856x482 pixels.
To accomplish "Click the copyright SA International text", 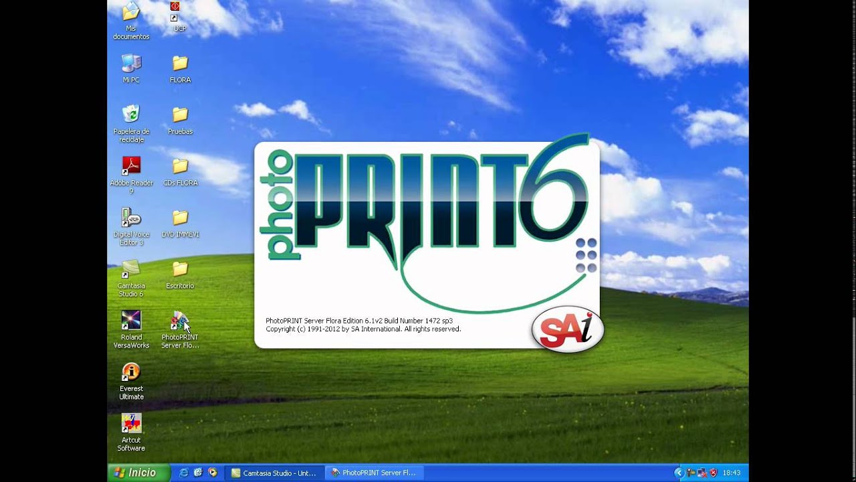I will [x=363, y=329].
